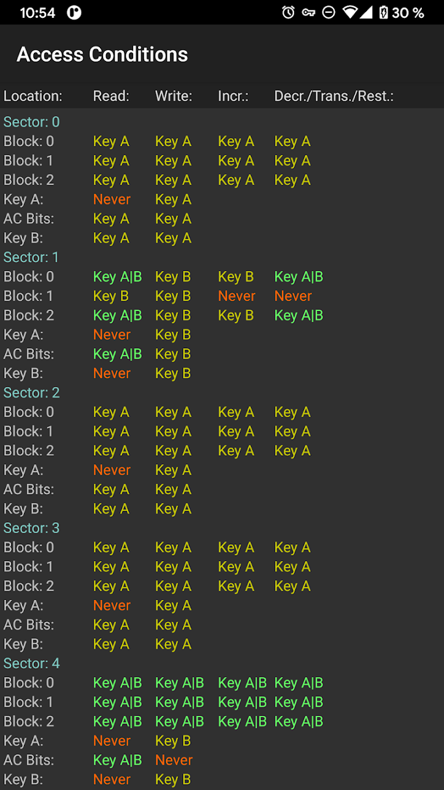Tap the battery charging icon

tap(384, 12)
